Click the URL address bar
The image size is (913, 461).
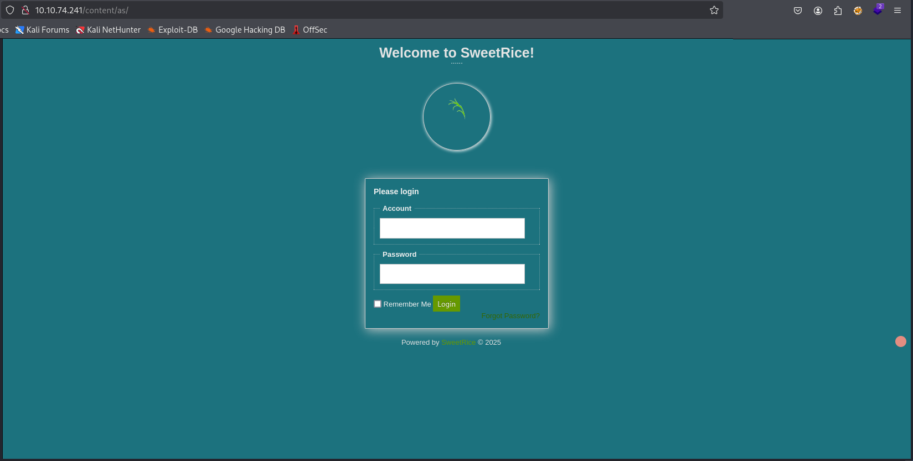click(365, 10)
